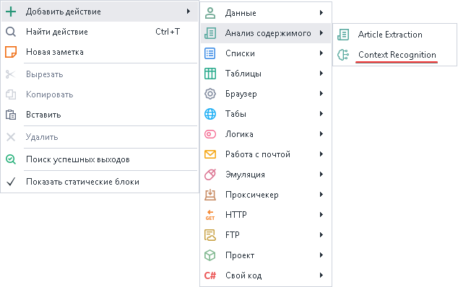
Task: Click the gear icon beside Браузер
Action: (x=210, y=94)
